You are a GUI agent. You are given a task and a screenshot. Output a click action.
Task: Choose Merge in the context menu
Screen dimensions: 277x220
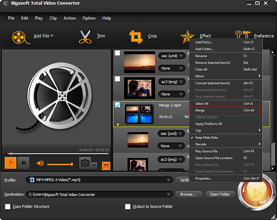click(x=225, y=110)
